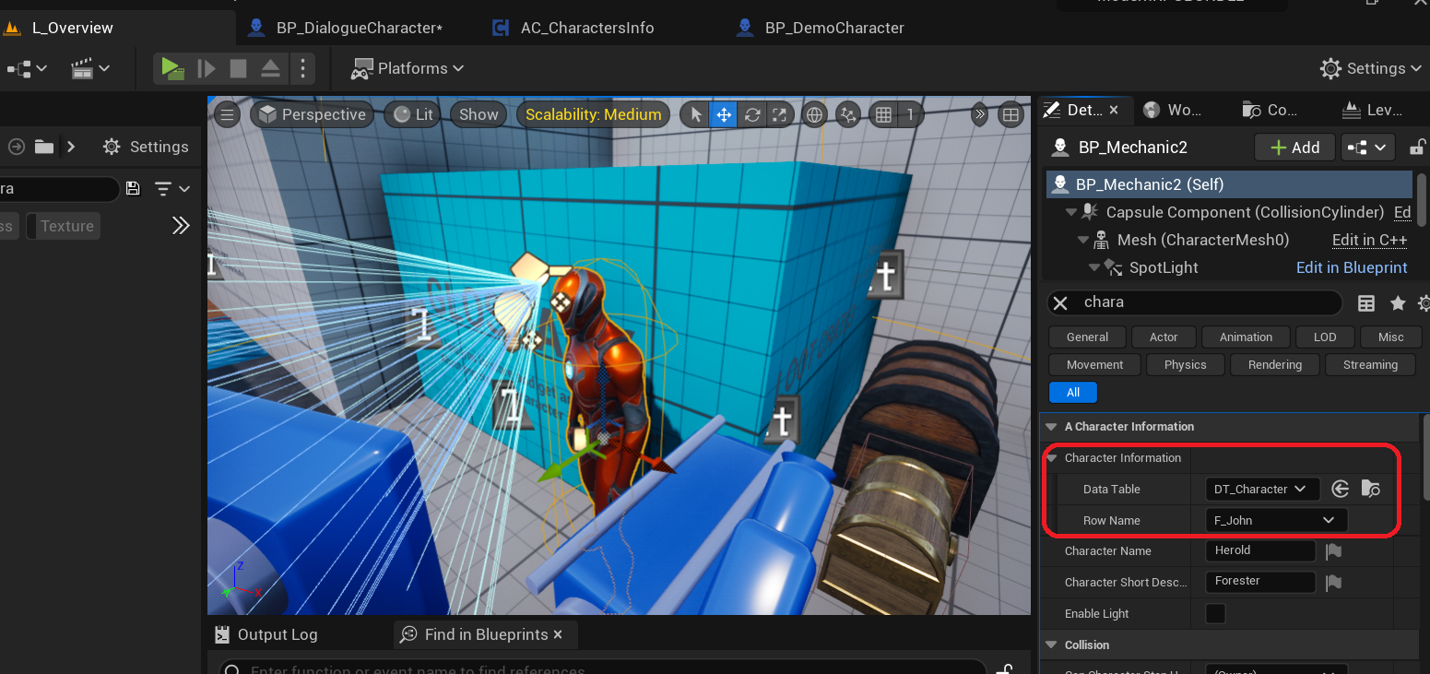
Task: Click the frame-skip advance button in toolbar
Action: 207,68
